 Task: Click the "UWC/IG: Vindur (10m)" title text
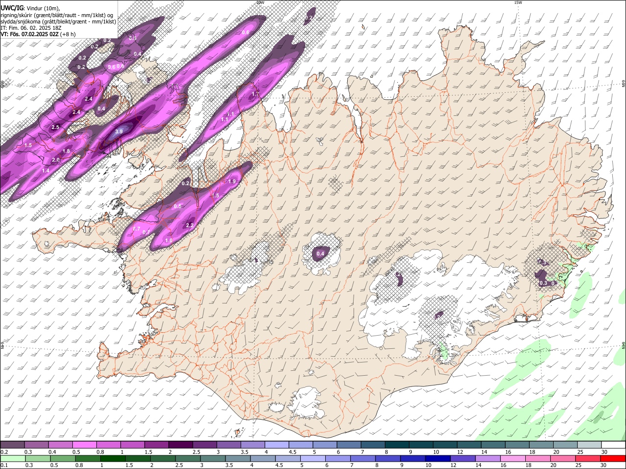pos(30,8)
